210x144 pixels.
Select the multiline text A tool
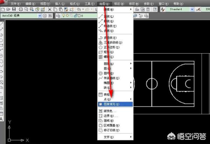(x=2, y=119)
